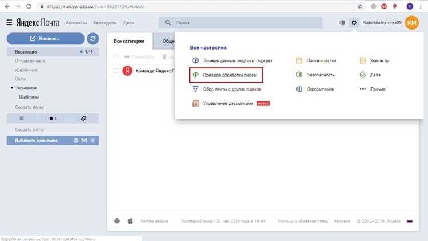Click the Apple app icon in footer

pos(130,221)
